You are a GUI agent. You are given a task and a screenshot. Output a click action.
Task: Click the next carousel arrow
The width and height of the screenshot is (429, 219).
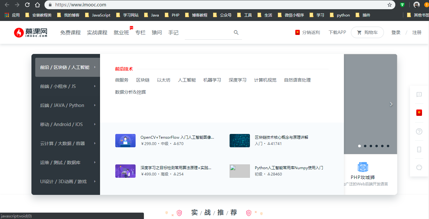(x=391, y=104)
